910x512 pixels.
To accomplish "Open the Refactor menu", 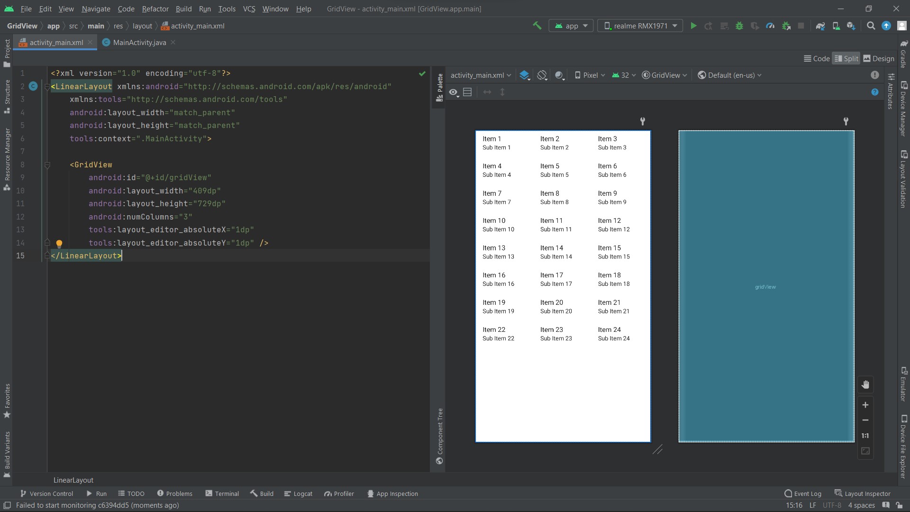I will coord(155,9).
